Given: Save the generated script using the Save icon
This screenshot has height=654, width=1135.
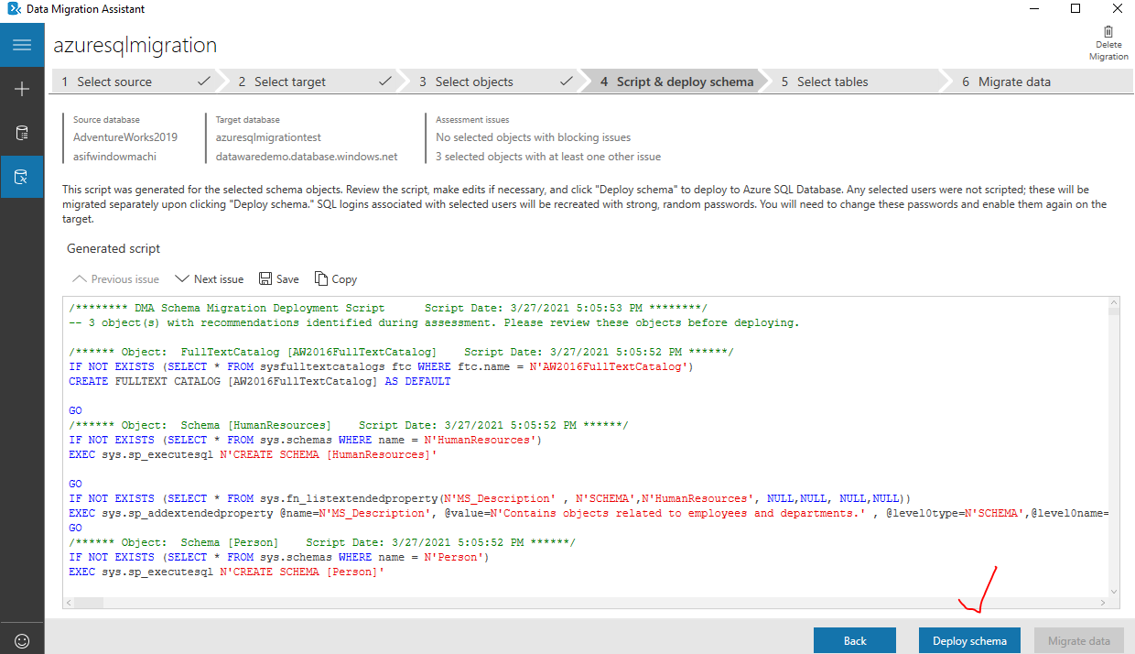Looking at the screenshot, I should pos(277,278).
